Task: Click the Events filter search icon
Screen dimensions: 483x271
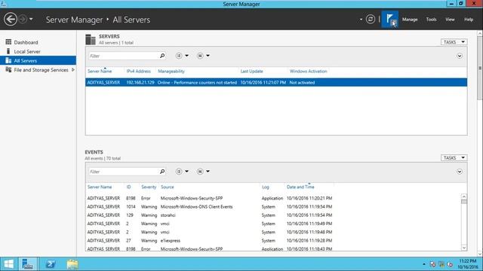Action: (x=162, y=172)
